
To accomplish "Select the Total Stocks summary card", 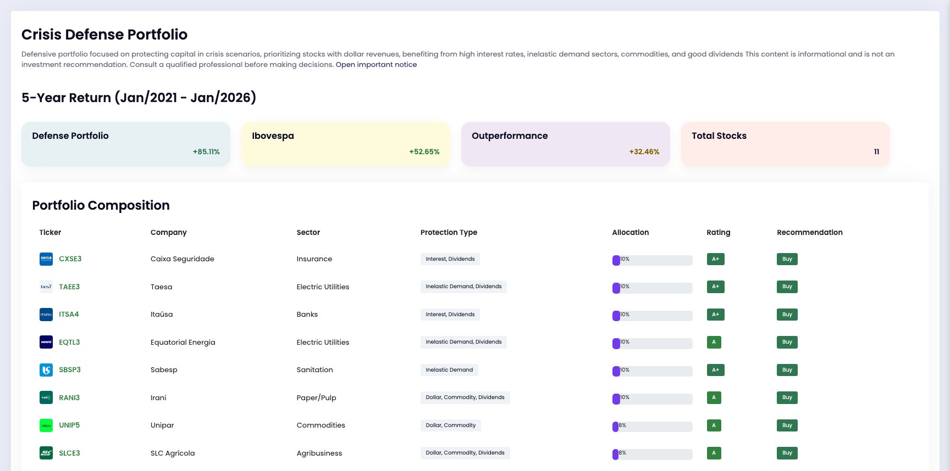I will (x=786, y=144).
